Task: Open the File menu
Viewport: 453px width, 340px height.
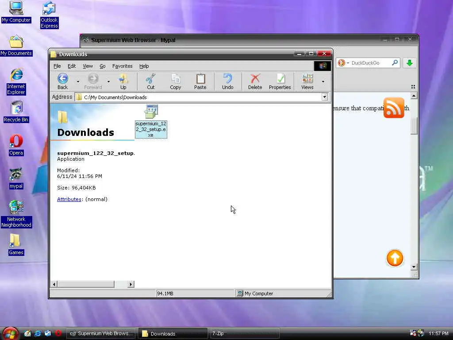Action: click(57, 66)
